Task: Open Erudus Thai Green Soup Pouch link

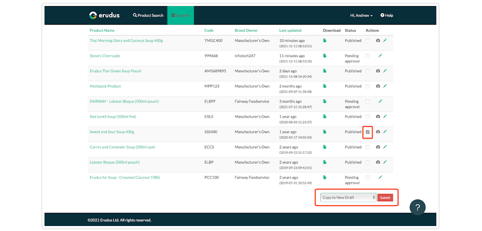Action: [115, 71]
